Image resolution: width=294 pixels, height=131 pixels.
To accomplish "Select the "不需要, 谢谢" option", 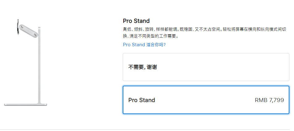I will pyautogui.click(x=206, y=67).
